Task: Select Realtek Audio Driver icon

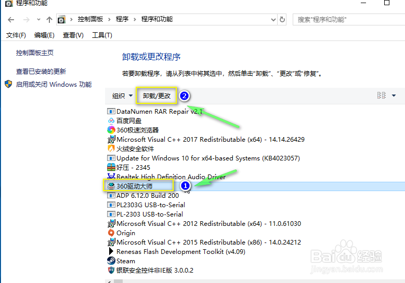Action: coord(111,177)
